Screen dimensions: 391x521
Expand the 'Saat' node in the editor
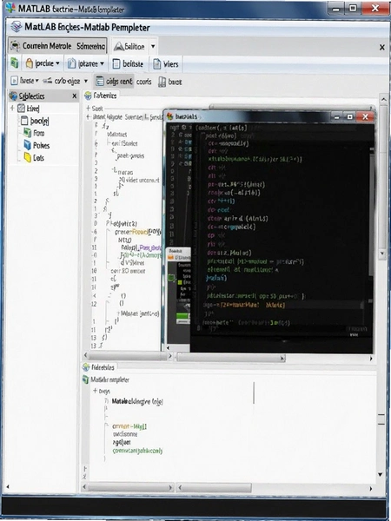tap(88, 109)
